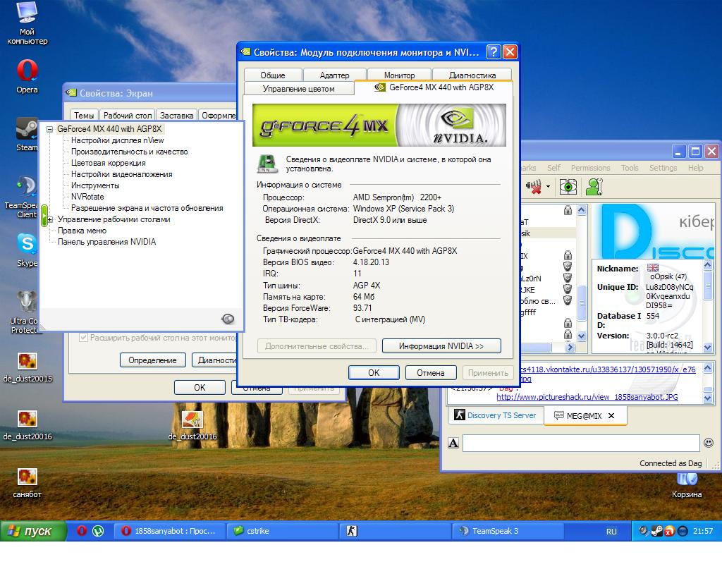Open the Монитор tab
This screenshot has width=722, height=581.
pos(399,75)
